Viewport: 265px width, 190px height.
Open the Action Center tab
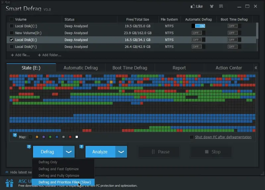point(229,68)
